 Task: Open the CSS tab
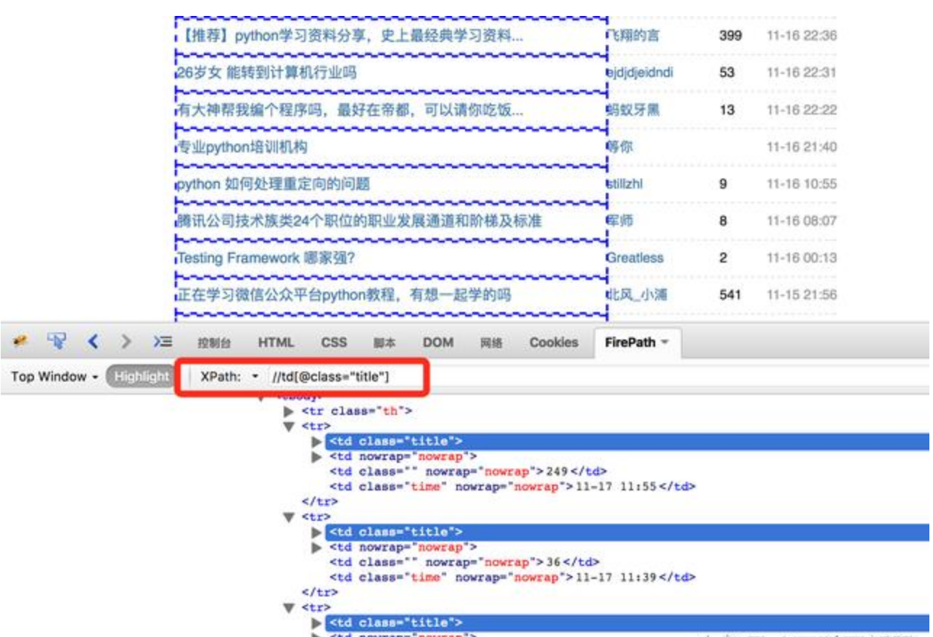click(x=334, y=342)
